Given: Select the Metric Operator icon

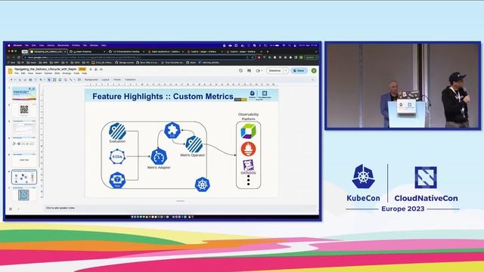Looking at the screenshot, I should pos(194,144).
